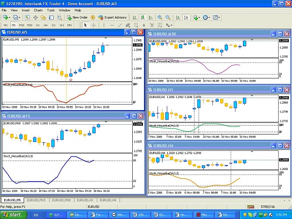Switch timeframe to H1
Image resolution: width=292 pixels, height=219 pixels.
click(38, 25)
